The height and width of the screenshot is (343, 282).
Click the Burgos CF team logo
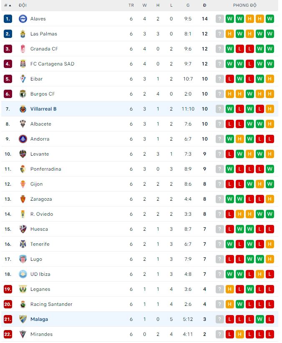pos(24,94)
